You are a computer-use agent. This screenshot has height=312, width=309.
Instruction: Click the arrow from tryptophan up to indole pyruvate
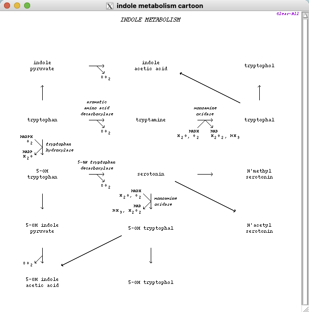pyautogui.click(x=42, y=93)
